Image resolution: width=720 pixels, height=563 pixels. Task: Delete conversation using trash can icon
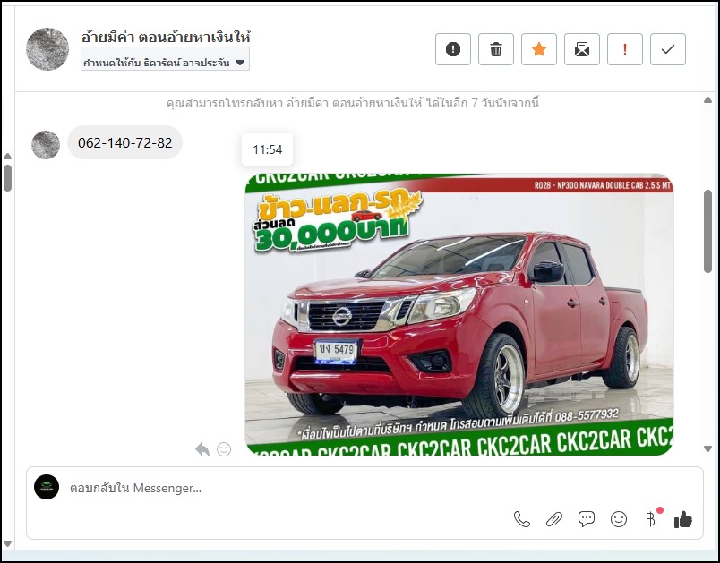pyautogui.click(x=496, y=49)
